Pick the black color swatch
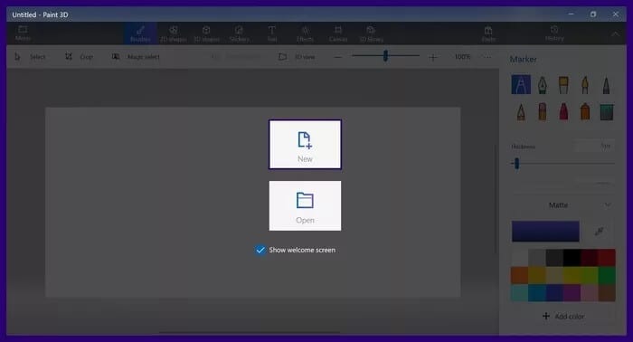The image size is (633, 342). [x=572, y=258]
